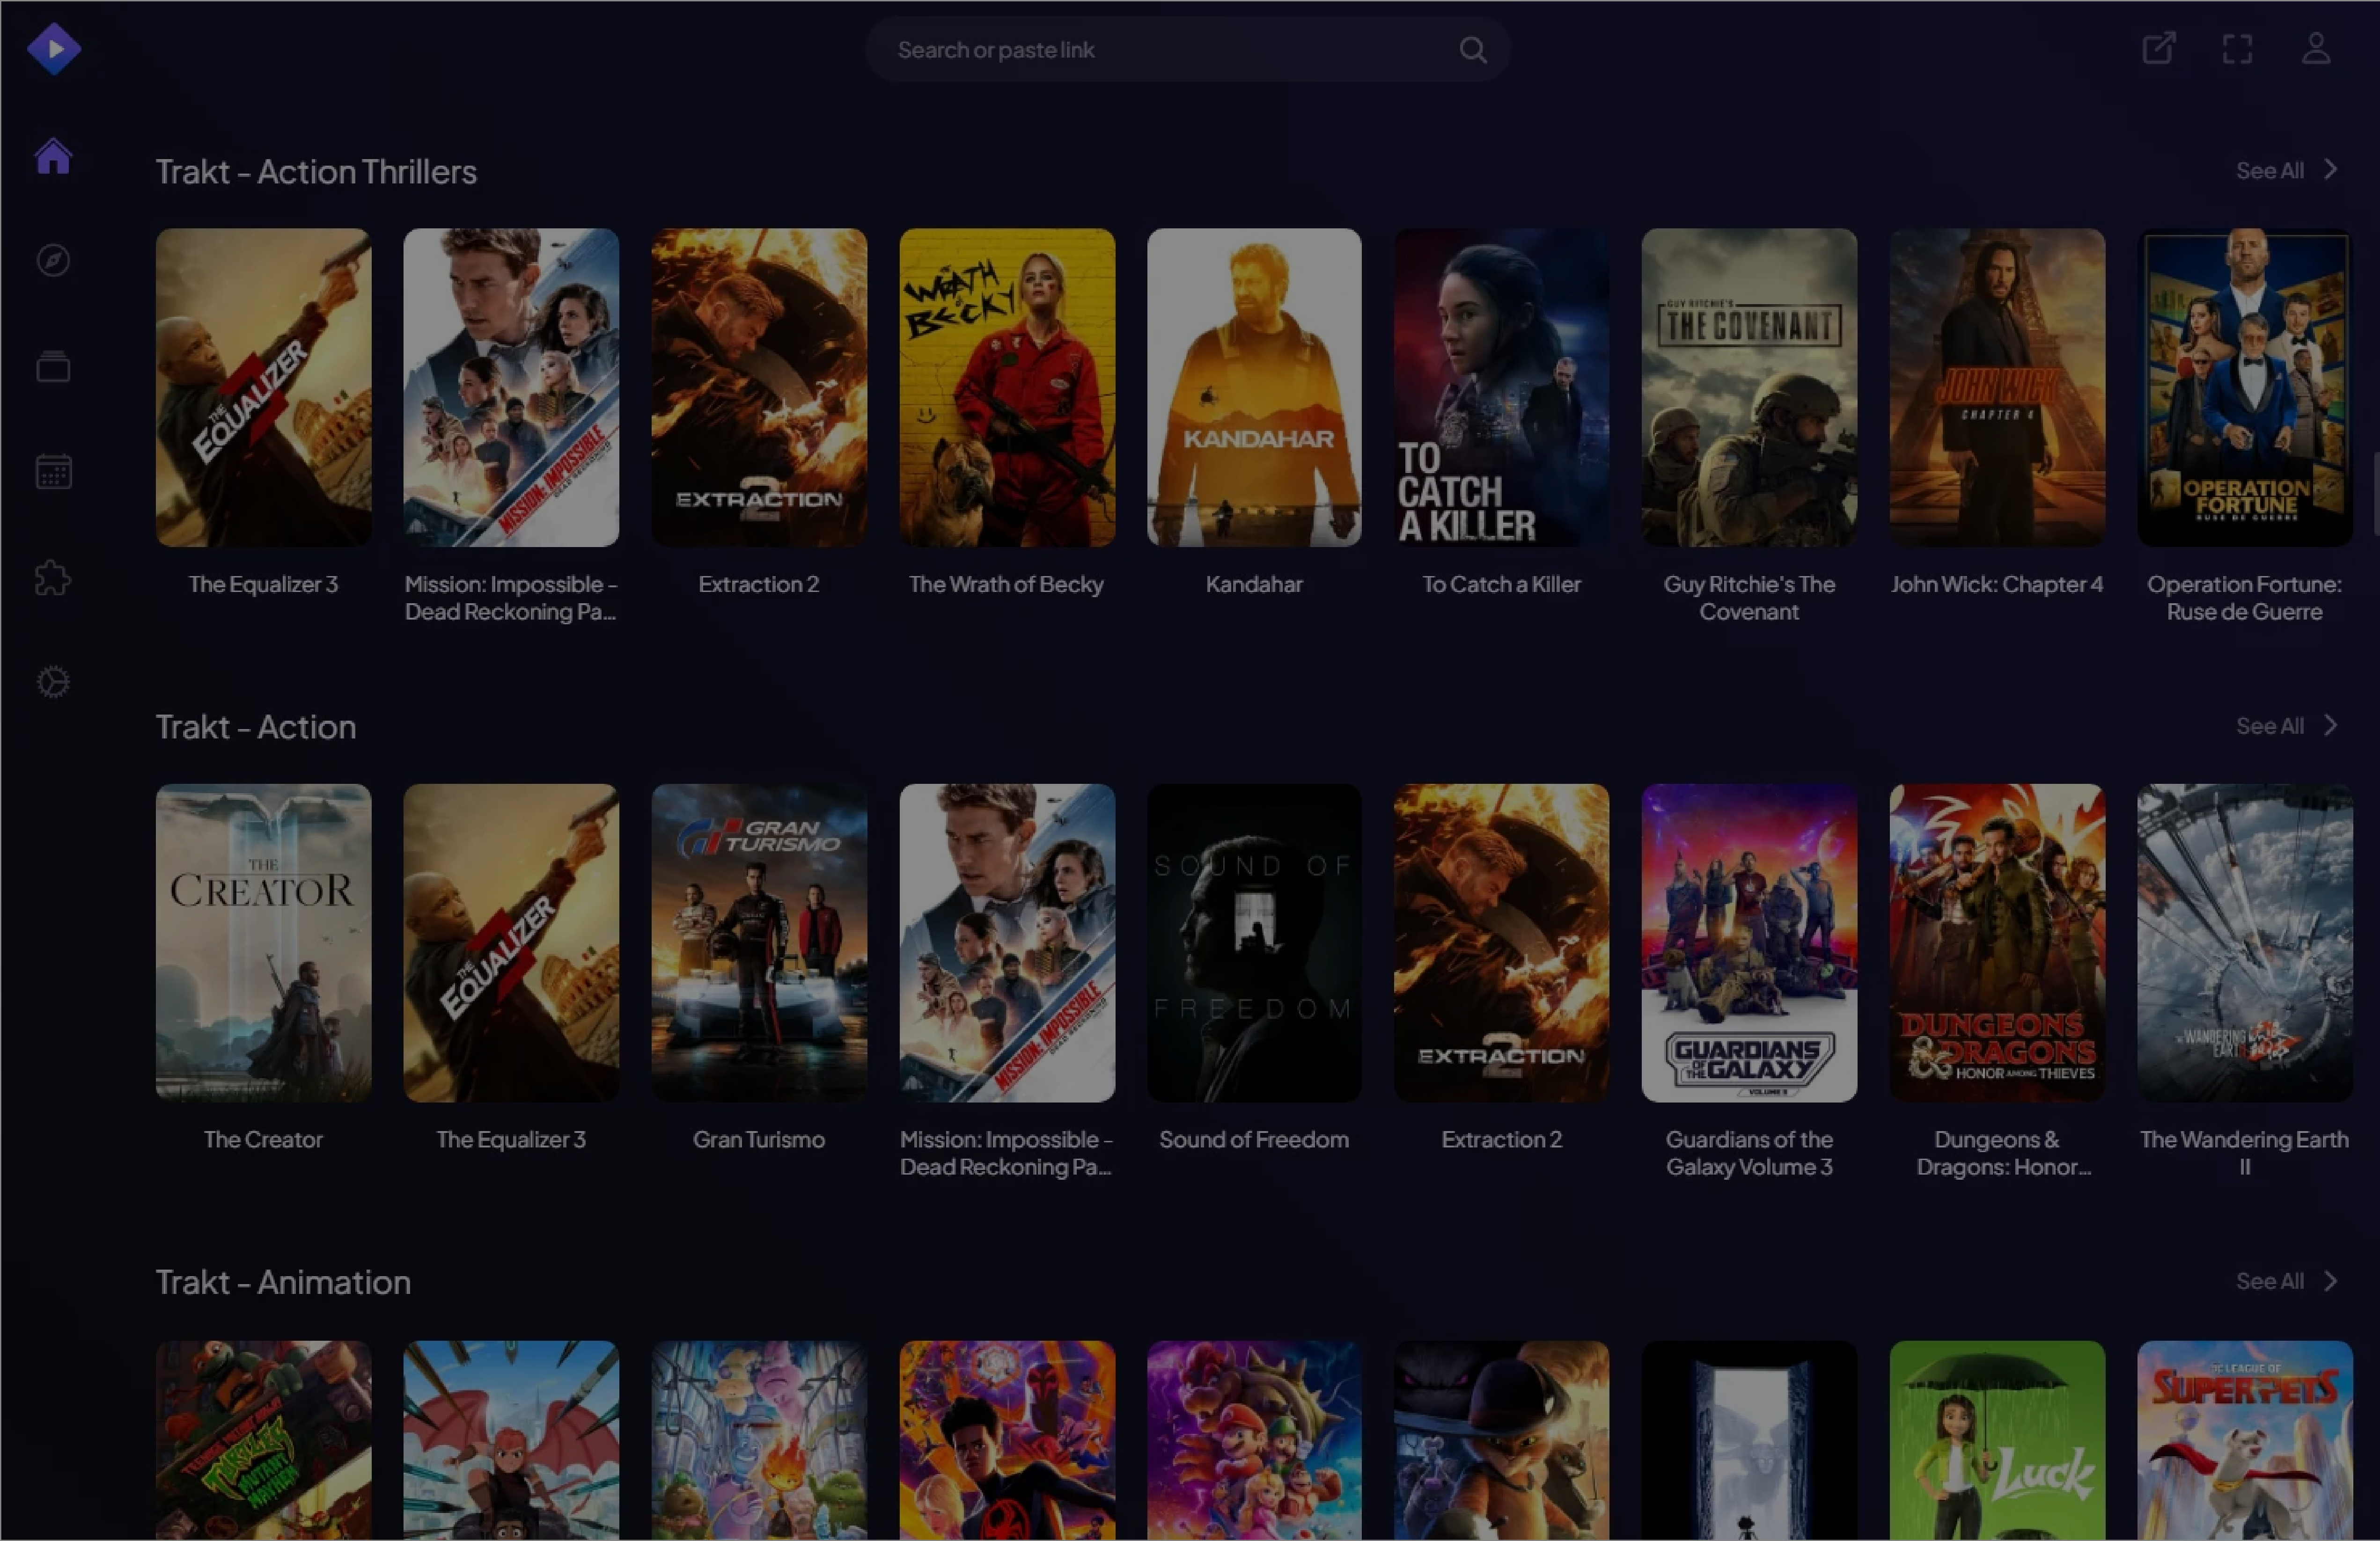Open the Super Mario Bros. movie poster
The image size is (2380, 1541).
tap(1254, 1440)
